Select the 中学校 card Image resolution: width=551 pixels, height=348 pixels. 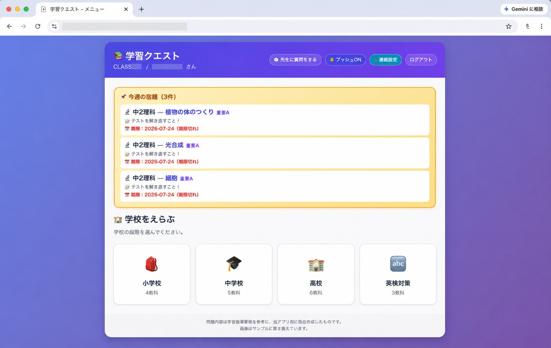[x=234, y=274]
